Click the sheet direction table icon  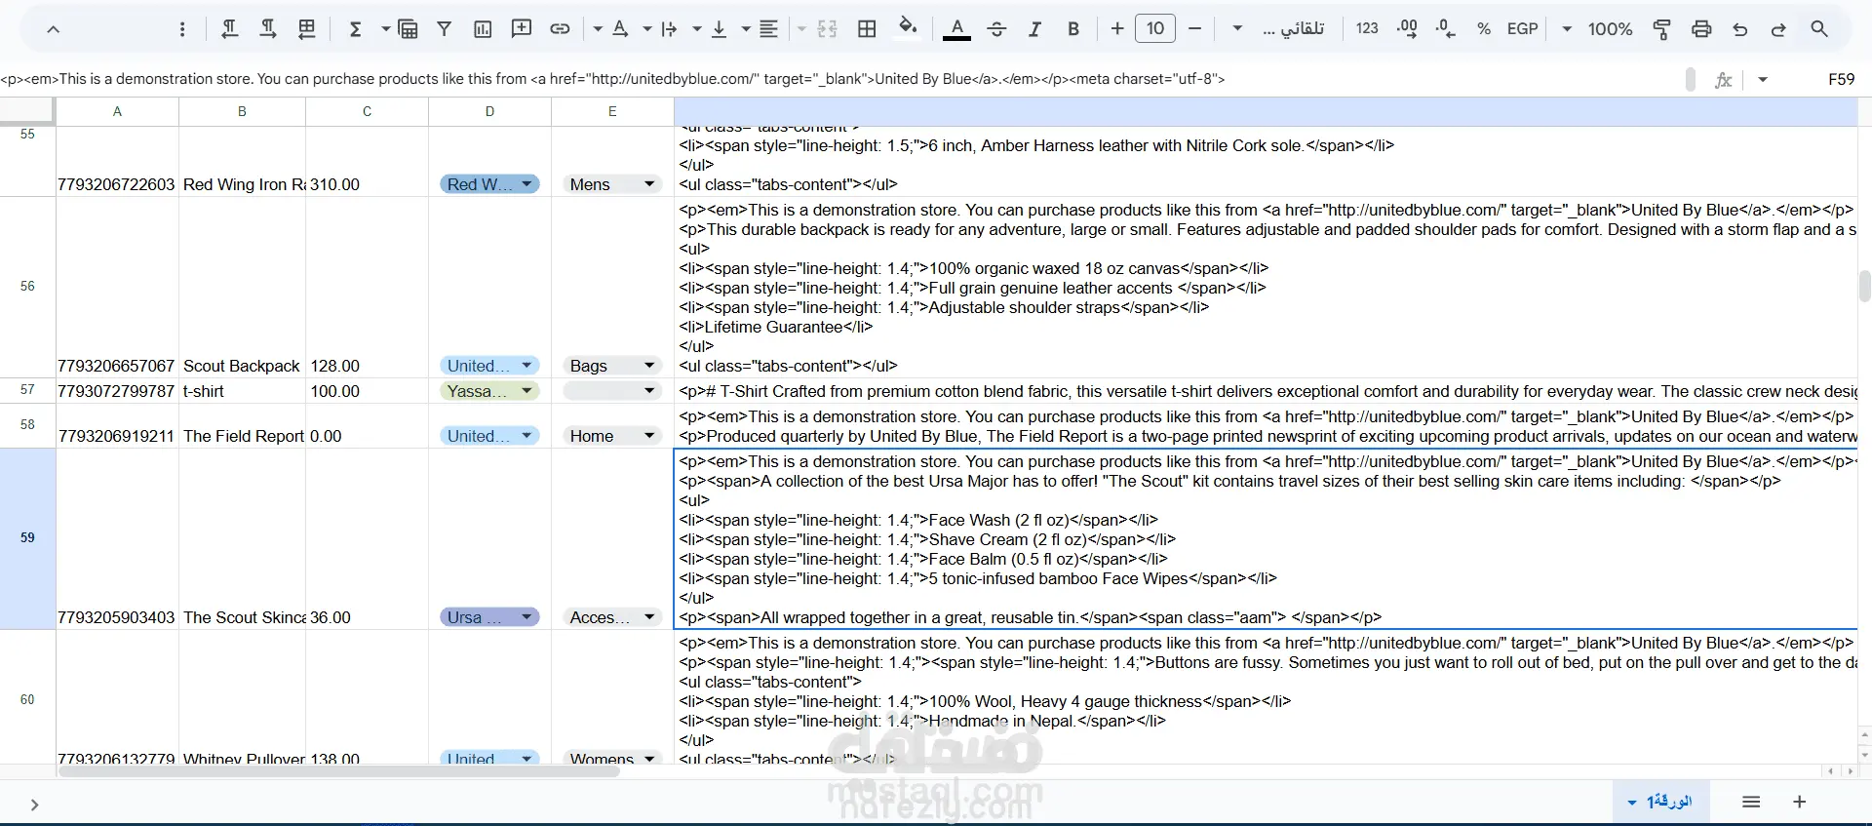pos(307,29)
